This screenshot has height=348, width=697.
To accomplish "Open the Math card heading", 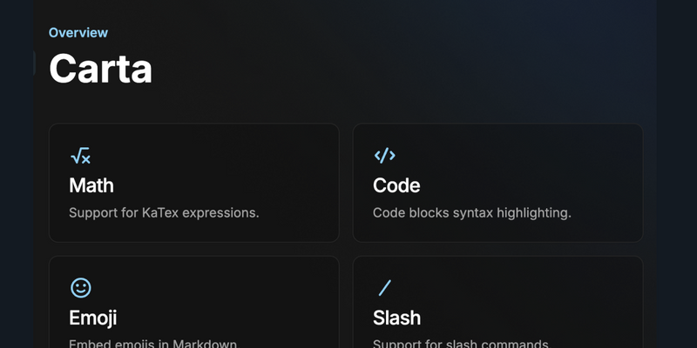I will click(x=91, y=185).
